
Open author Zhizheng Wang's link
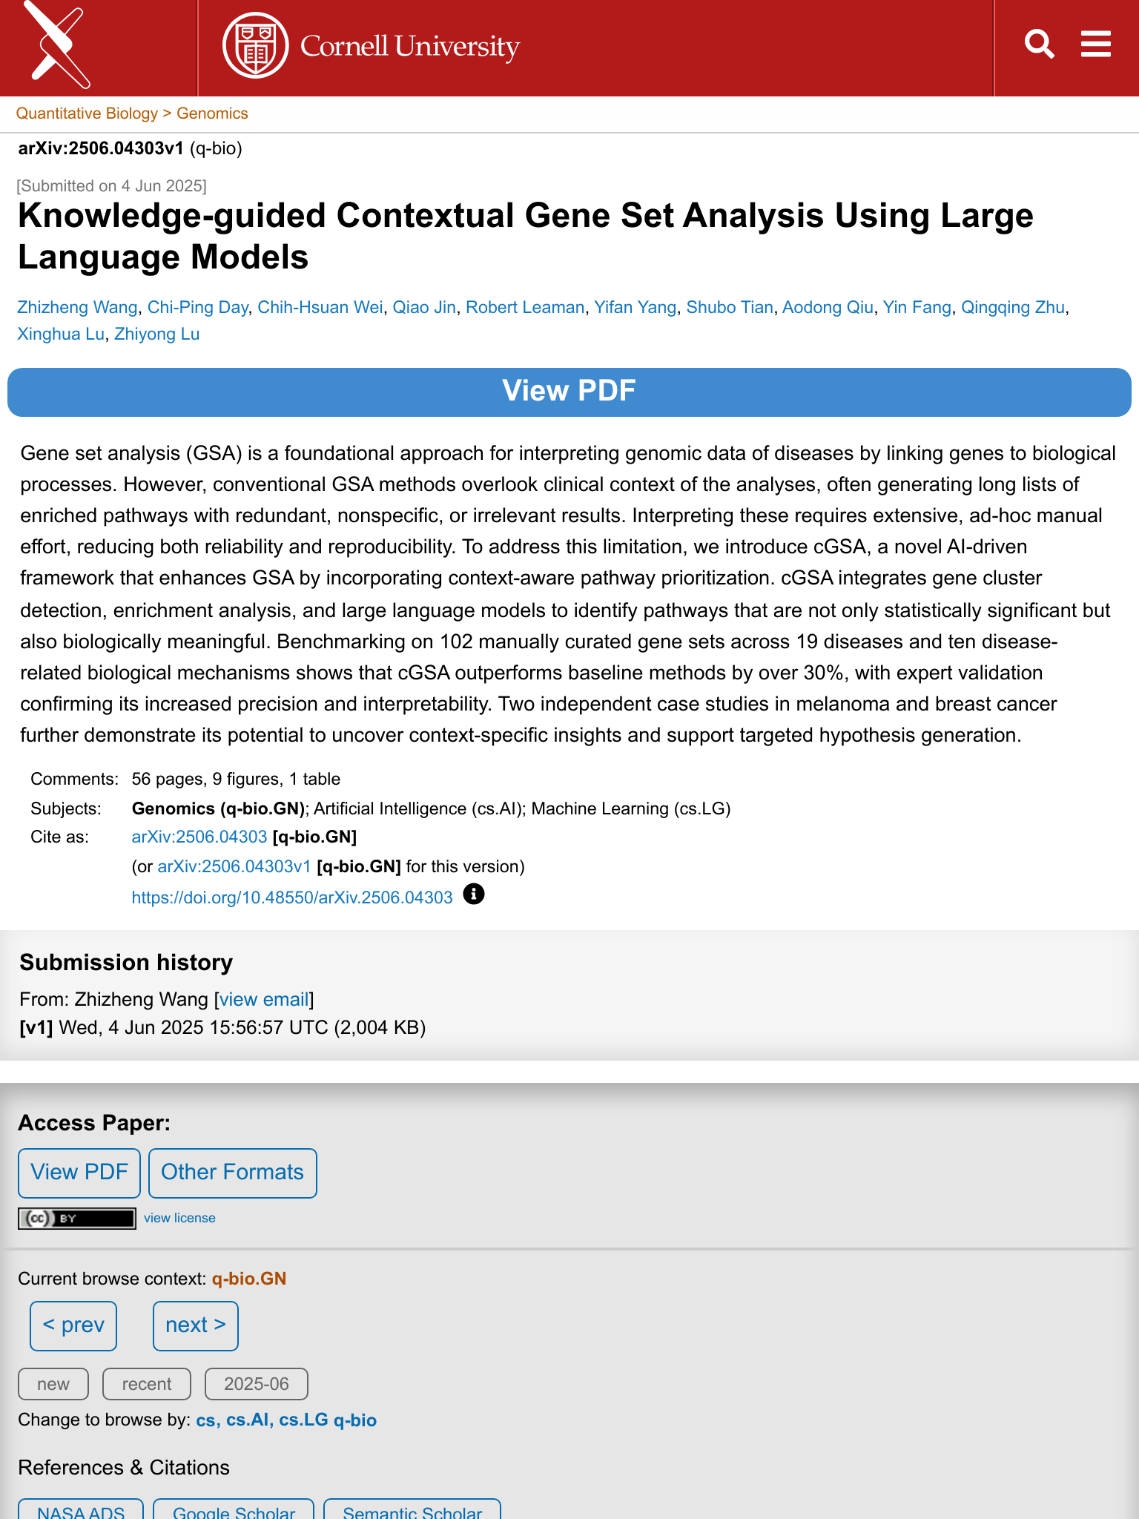point(77,307)
